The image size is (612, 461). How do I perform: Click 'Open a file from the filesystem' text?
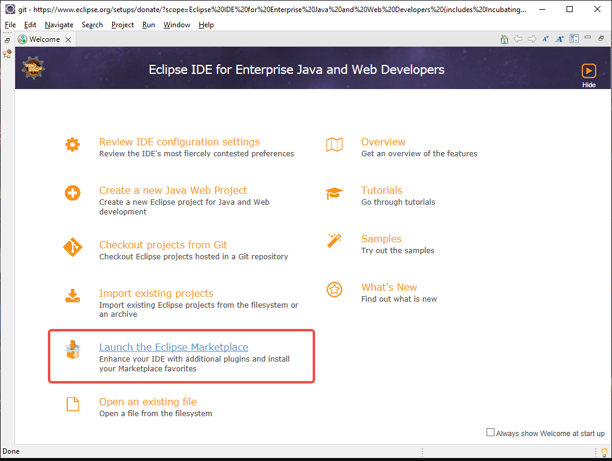(x=156, y=413)
